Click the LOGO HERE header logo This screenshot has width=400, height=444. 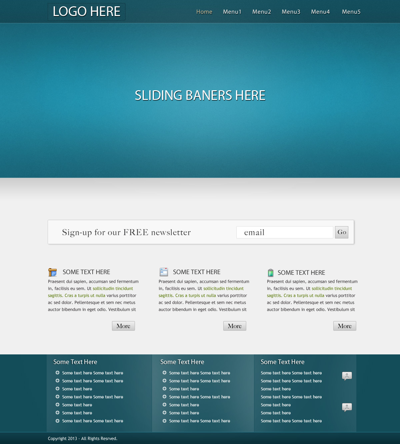(87, 12)
